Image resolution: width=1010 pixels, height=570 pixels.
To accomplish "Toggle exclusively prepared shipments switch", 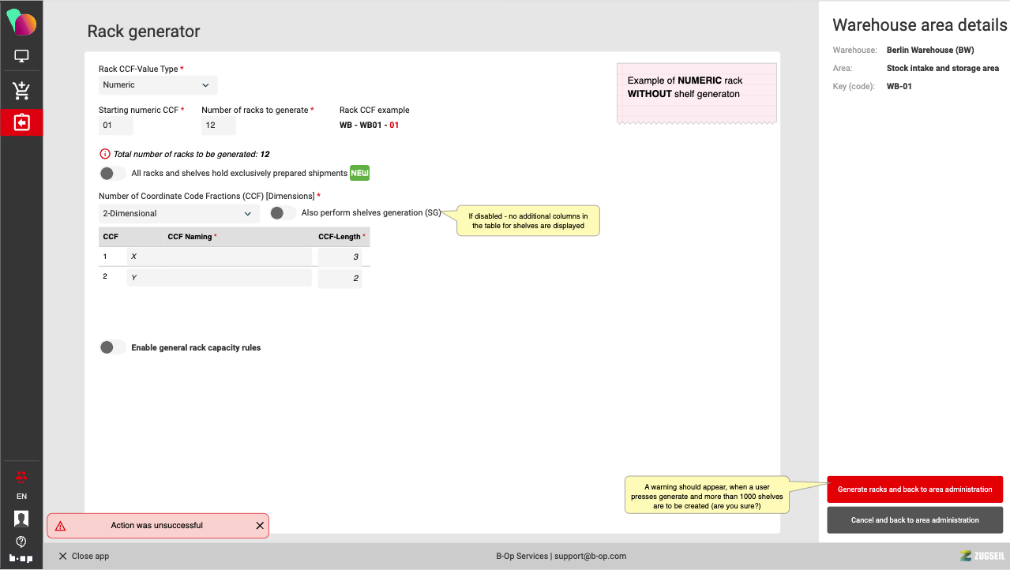I will (x=112, y=174).
